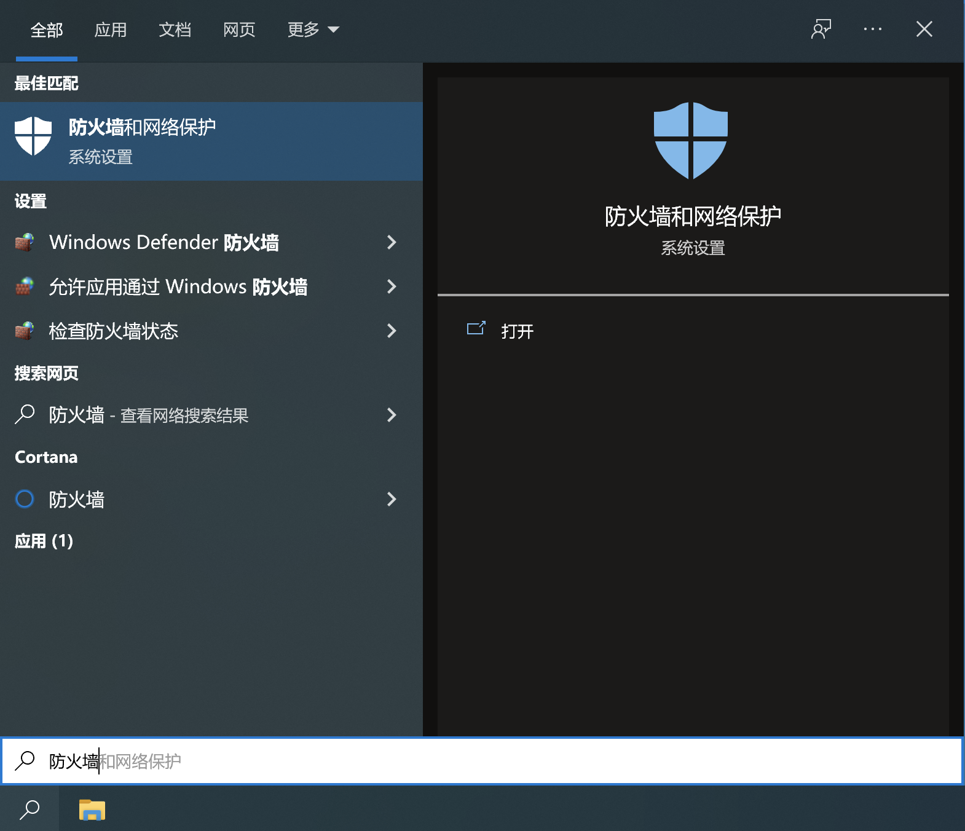The width and height of the screenshot is (965, 831).
Task: Open 检查防火墙状态 setting
Action: click(211, 331)
